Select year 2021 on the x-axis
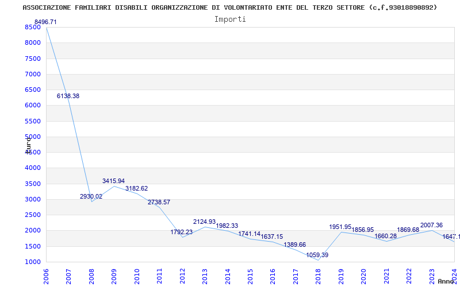The height and width of the screenshot is (287, 460). (x=386, y=277)
